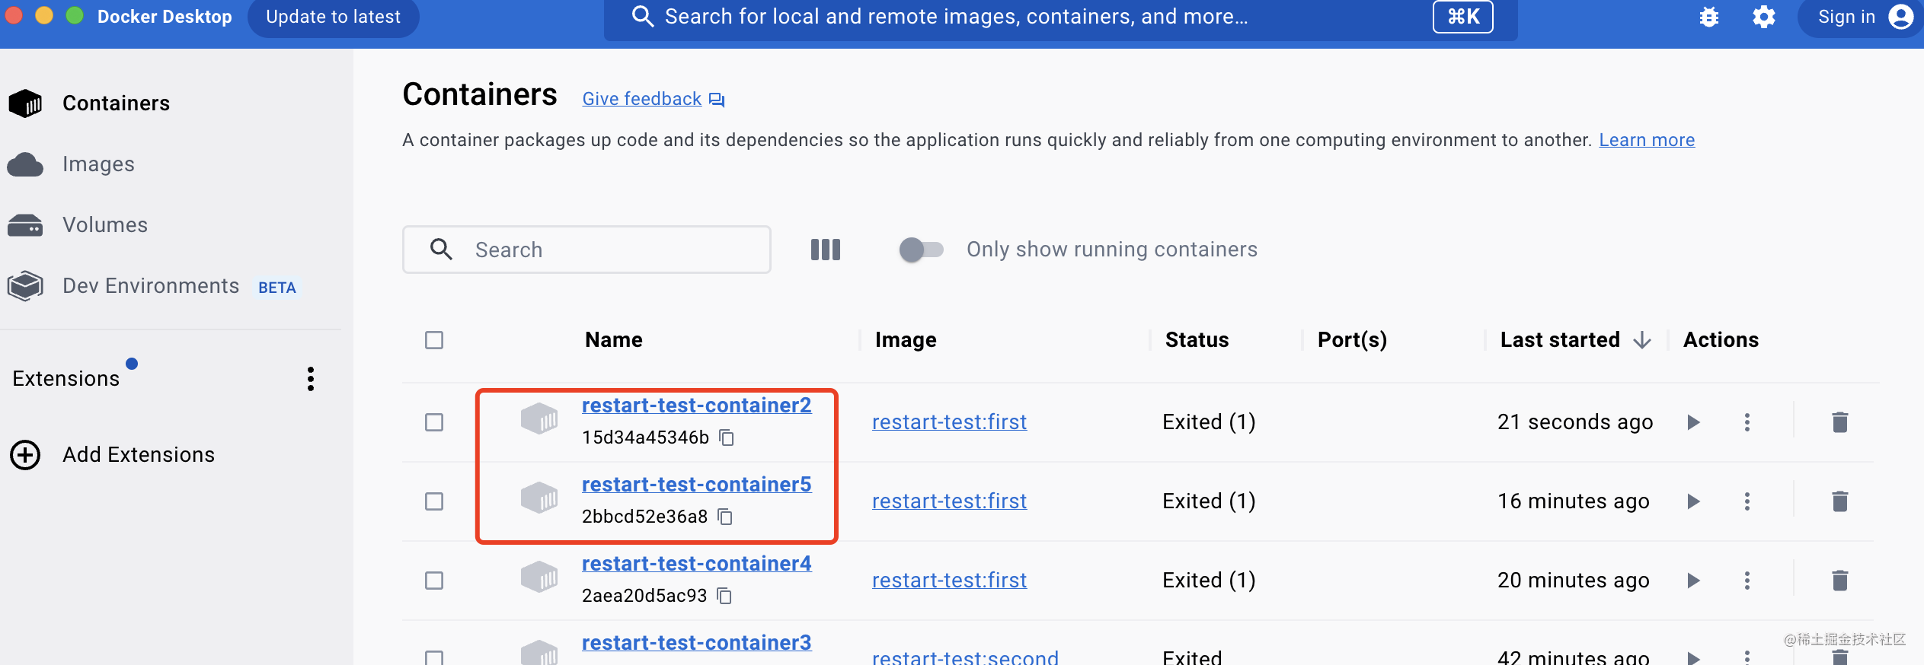
Task: Check the select-all containers checkbox
Action: (x=434, y=340)
